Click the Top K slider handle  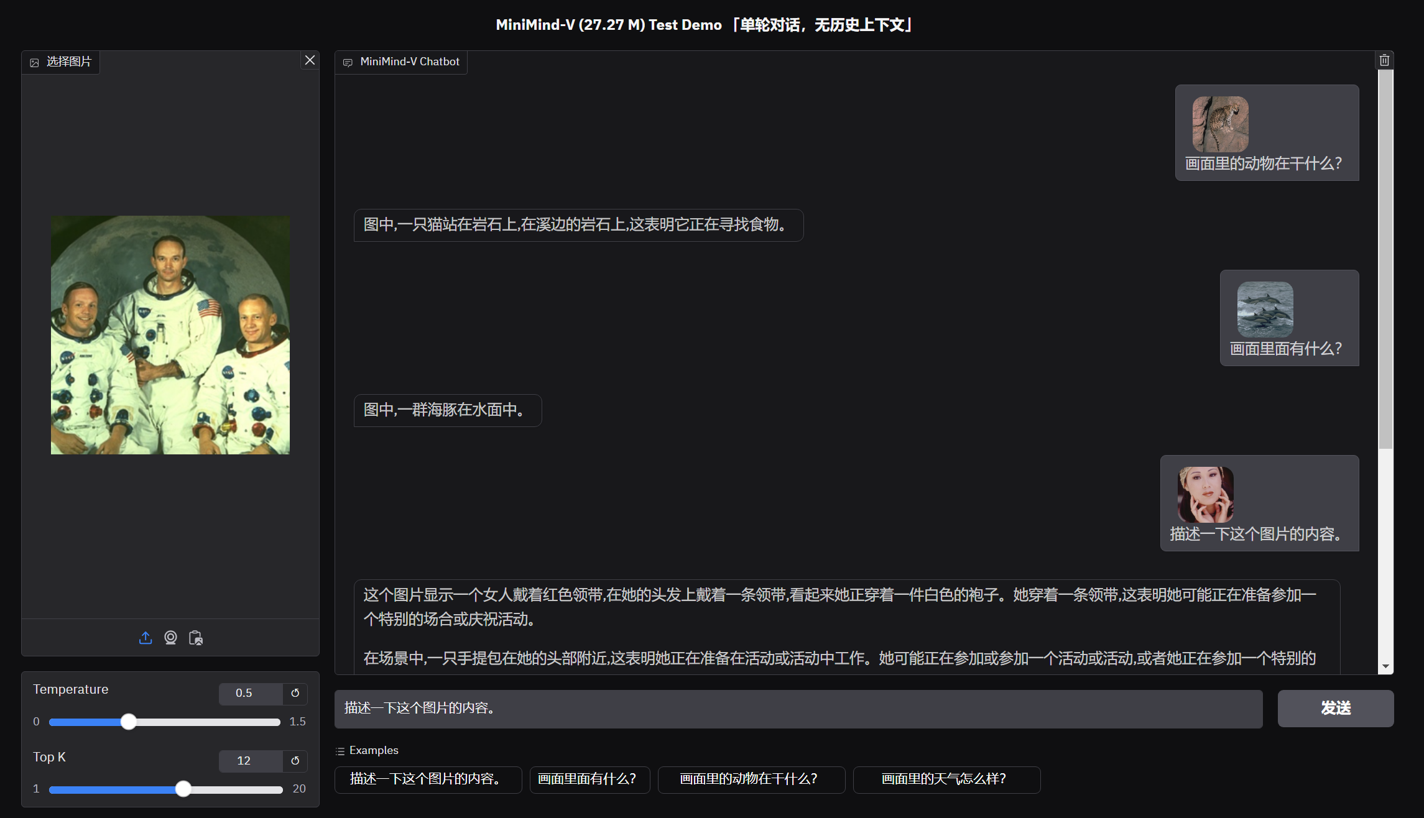183,789
